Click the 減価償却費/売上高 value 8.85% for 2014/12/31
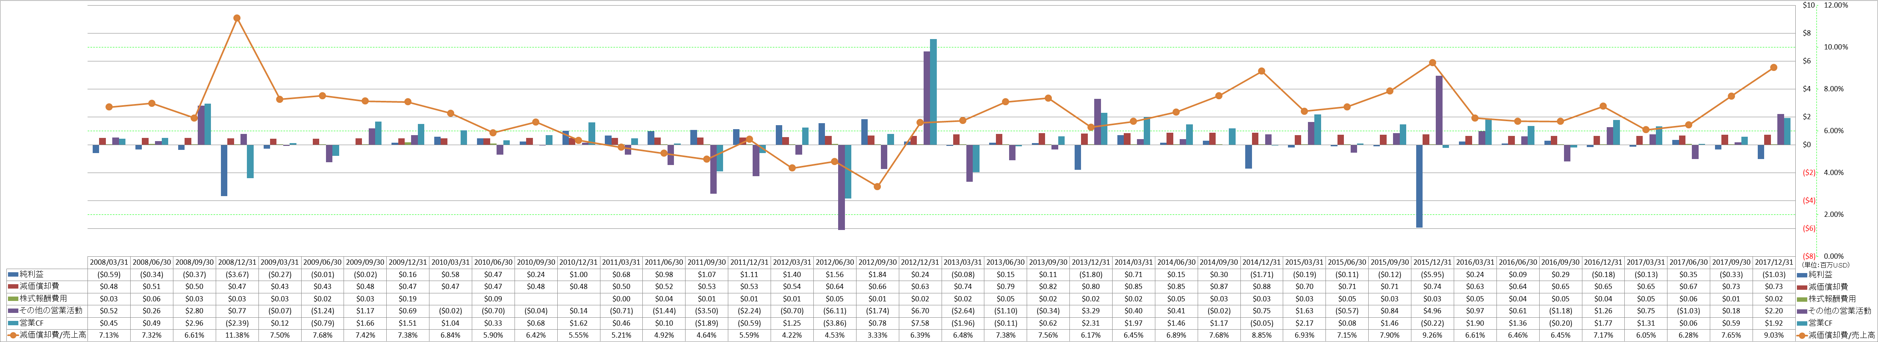Screen dimensions: 1878x342 [1261, 336]
